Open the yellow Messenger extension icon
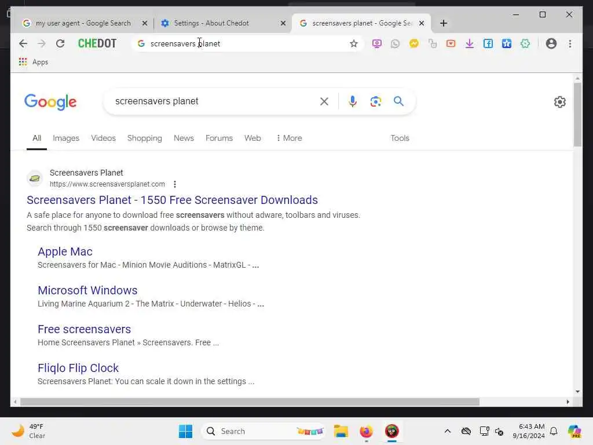The image size is (593, 445). click(413, 43)
